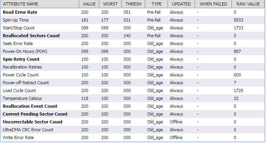The height and width of the screenshot is (143, 266).
Task: Click Old_age type in Seek Error Rate row
Action: pos(155,43)
